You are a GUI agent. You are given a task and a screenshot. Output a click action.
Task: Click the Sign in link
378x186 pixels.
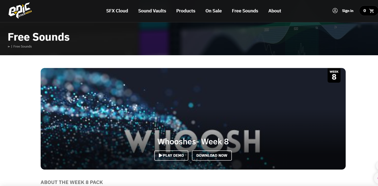click(348, 11)
